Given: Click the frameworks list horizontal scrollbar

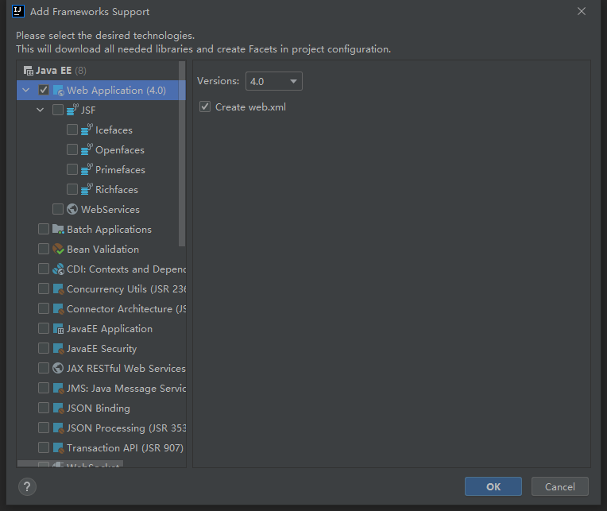Looking at the screenshot, I should click(70, 464).
